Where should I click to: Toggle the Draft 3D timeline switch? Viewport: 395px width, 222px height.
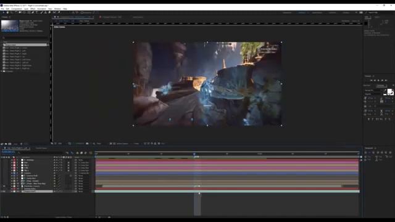point(72,153)
